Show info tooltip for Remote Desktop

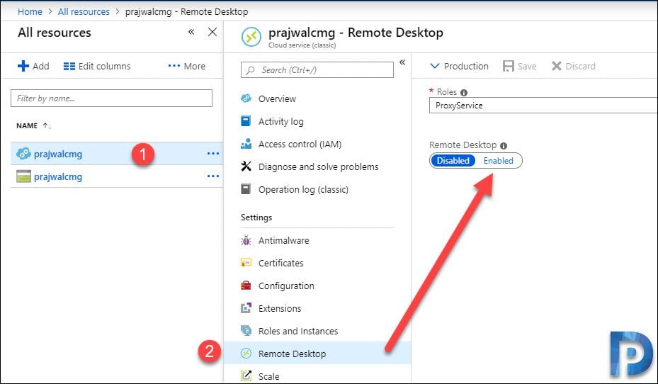point(504,146)
